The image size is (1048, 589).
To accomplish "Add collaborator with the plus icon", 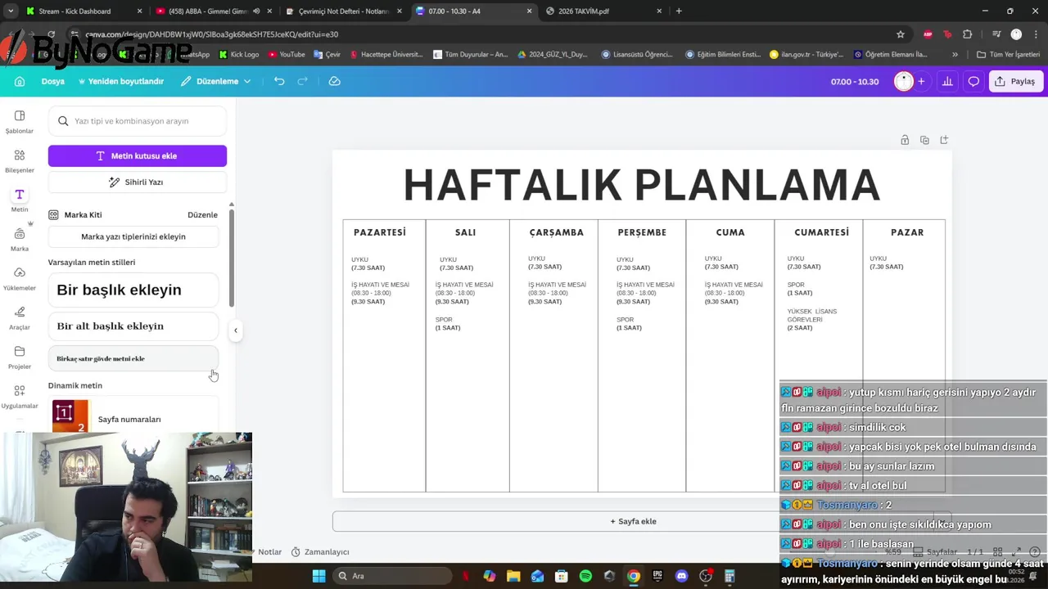I will coord(921,81).
